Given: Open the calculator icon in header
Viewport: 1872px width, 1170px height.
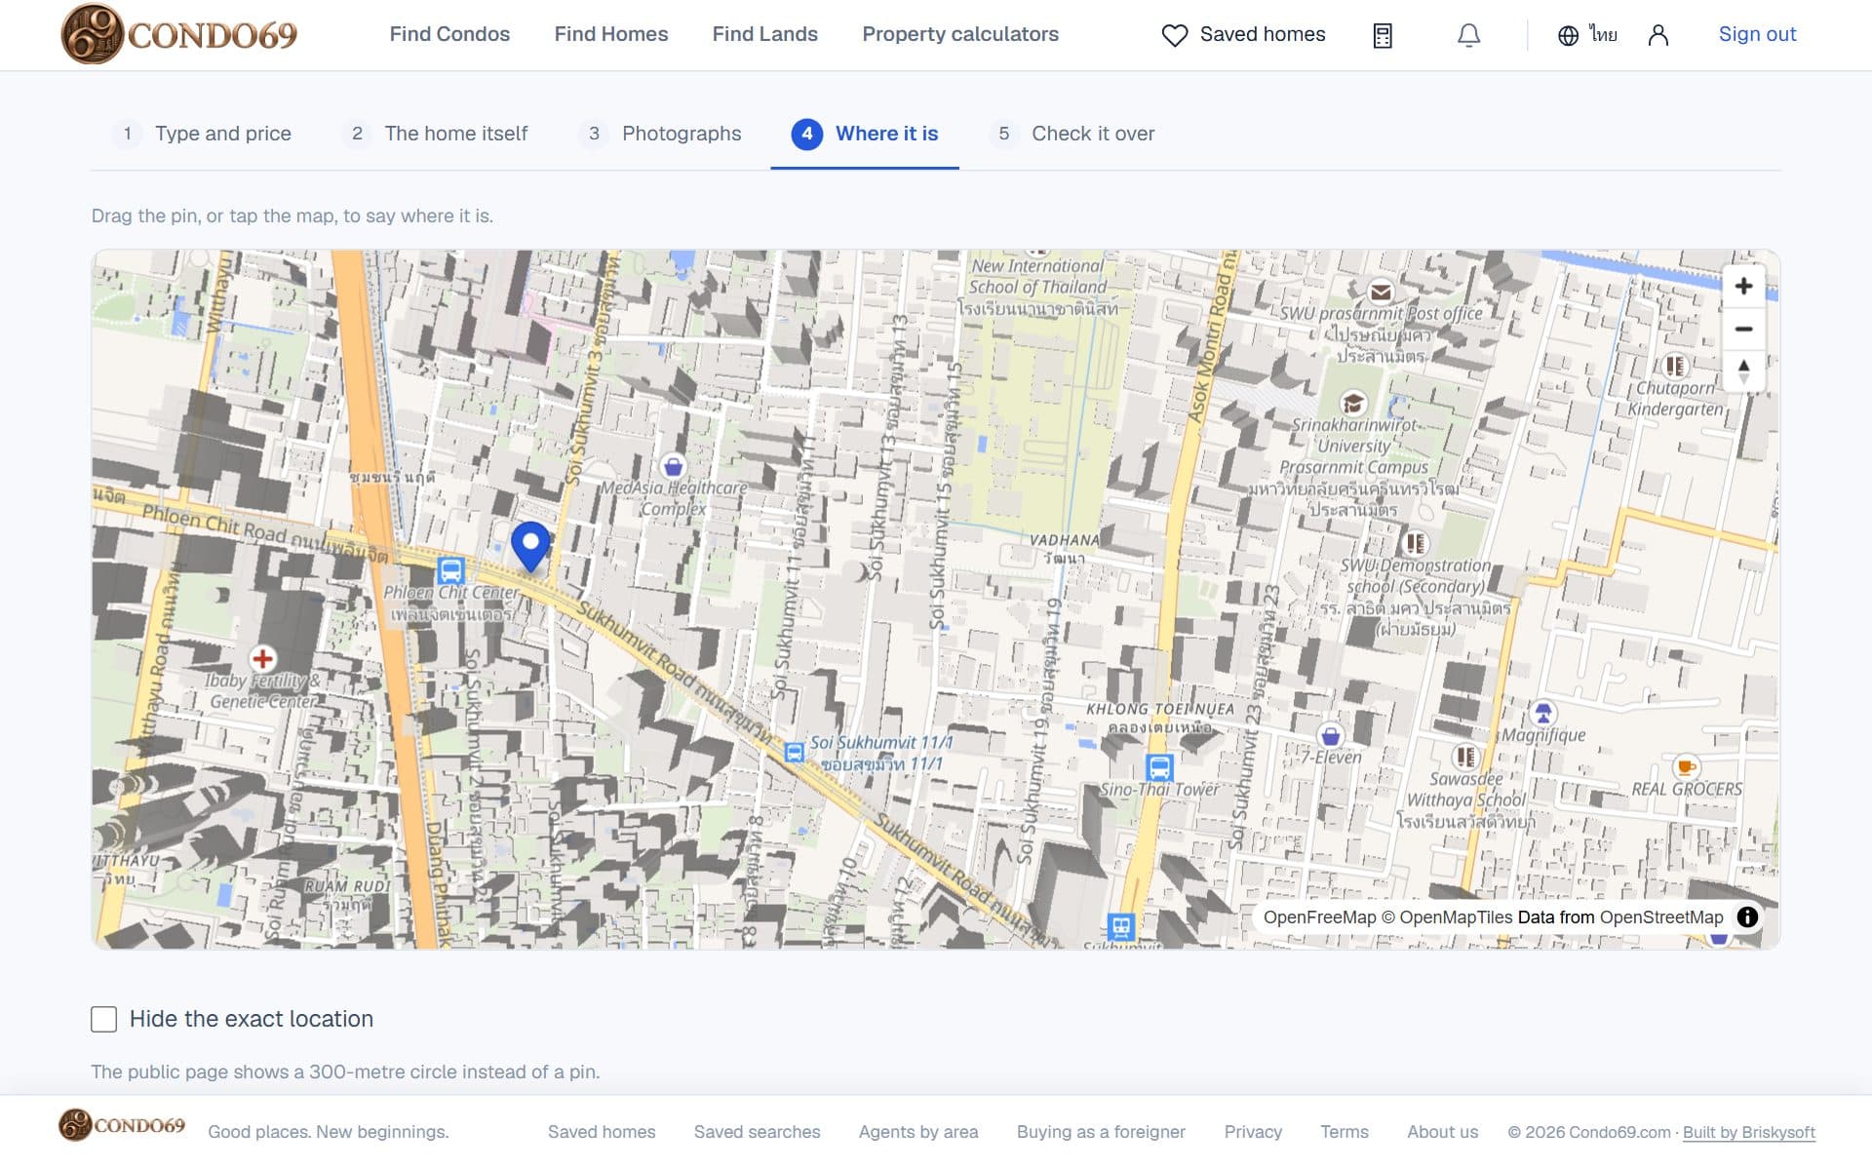Looking at the screenshot, I should click(x=1383, y=35).
